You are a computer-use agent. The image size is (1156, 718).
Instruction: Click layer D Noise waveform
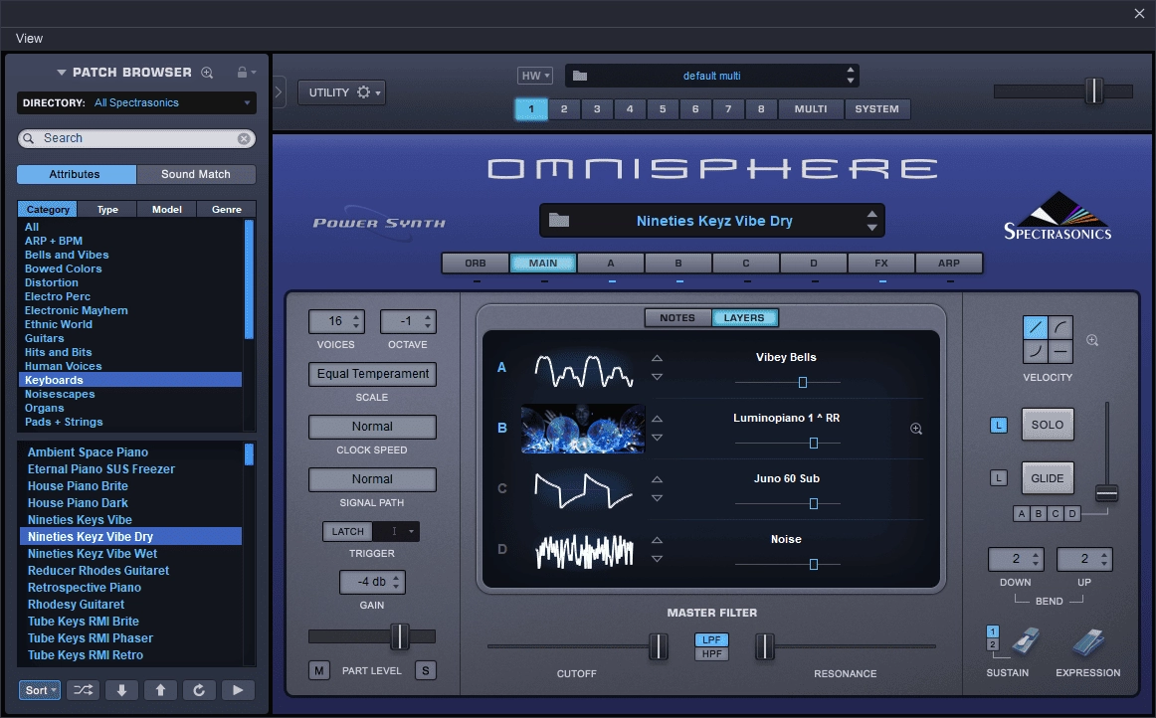click(x=583, y=551)
